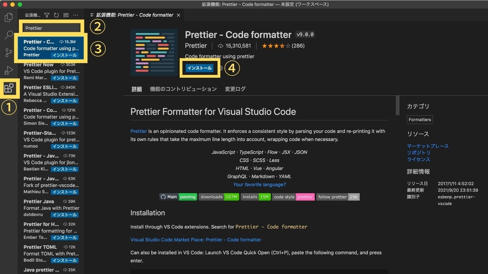
Task: Click in the extensions search box
Action: point(51,28)
